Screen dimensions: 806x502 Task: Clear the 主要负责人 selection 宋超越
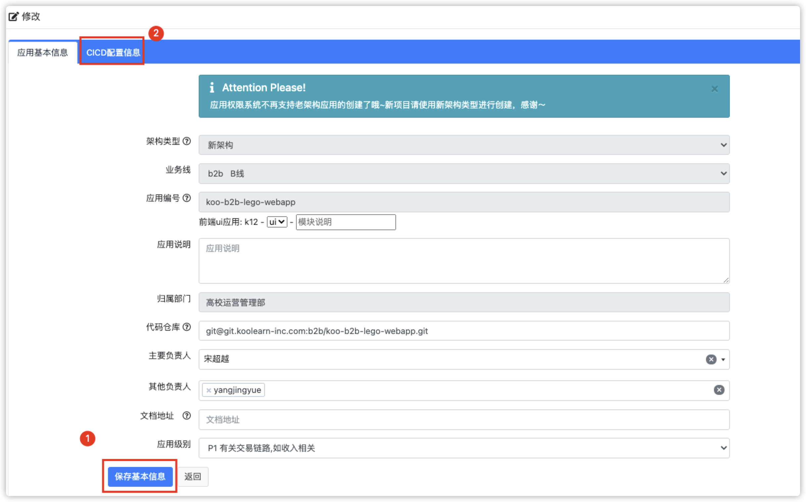711,359
